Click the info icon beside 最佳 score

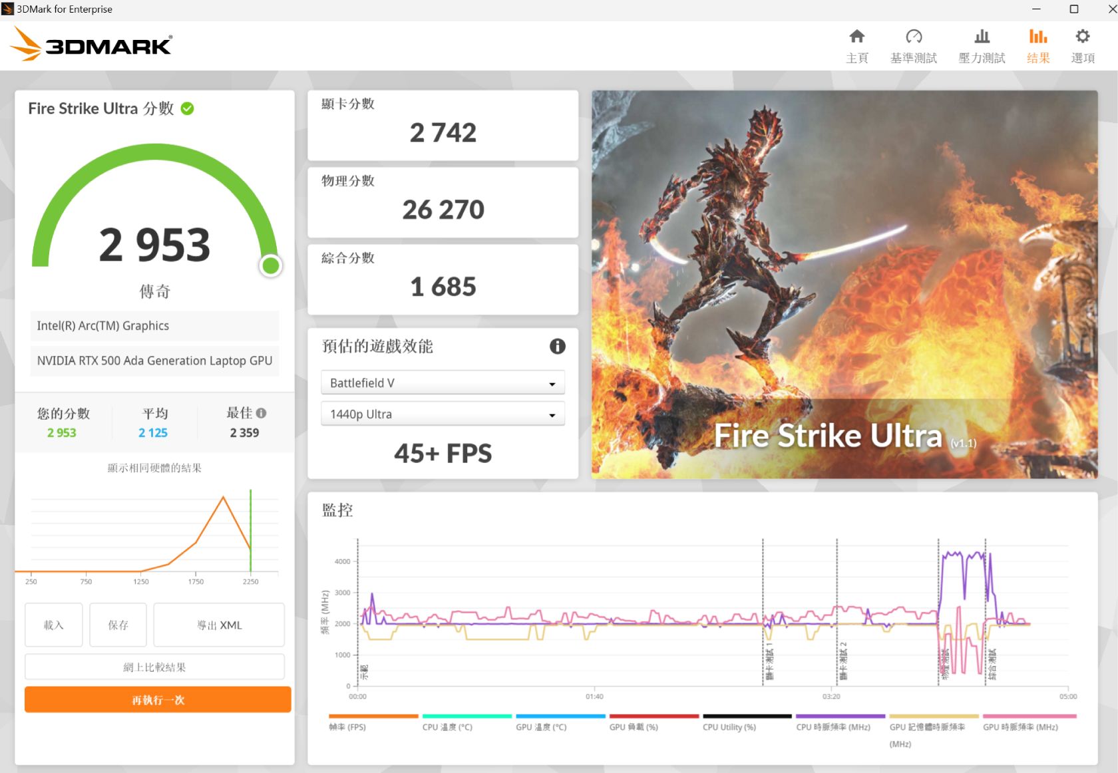[x=261, y=413]
